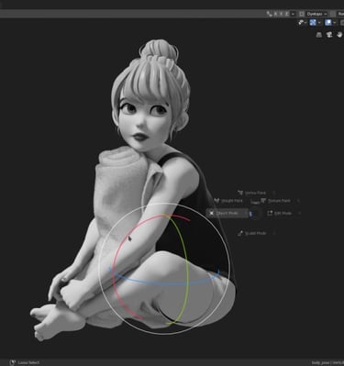Image resolution: width=344 pixels, height=366 pixels.
Task: Enable the Dyntopo checkbox
Action: (x=302, y=14)
